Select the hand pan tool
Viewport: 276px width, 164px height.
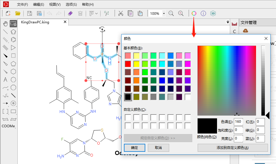tap(5, 24)
